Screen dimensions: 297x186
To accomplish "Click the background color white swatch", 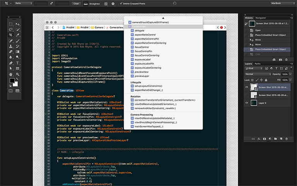I will coord(16,84).
